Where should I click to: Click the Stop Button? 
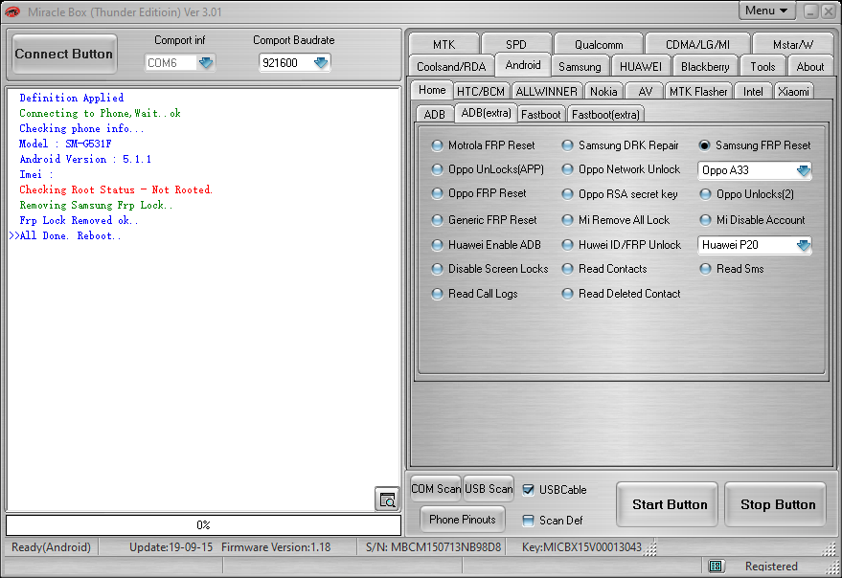point(777,504)
